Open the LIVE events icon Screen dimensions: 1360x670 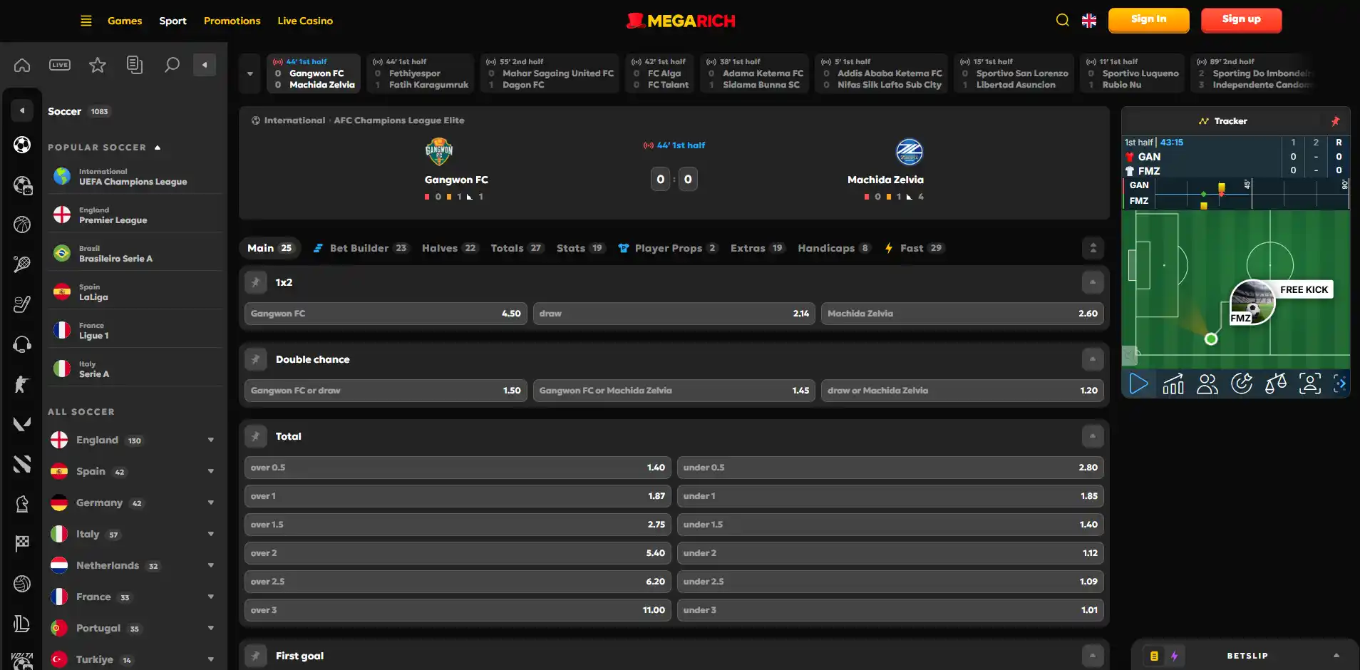coord(60,65)
